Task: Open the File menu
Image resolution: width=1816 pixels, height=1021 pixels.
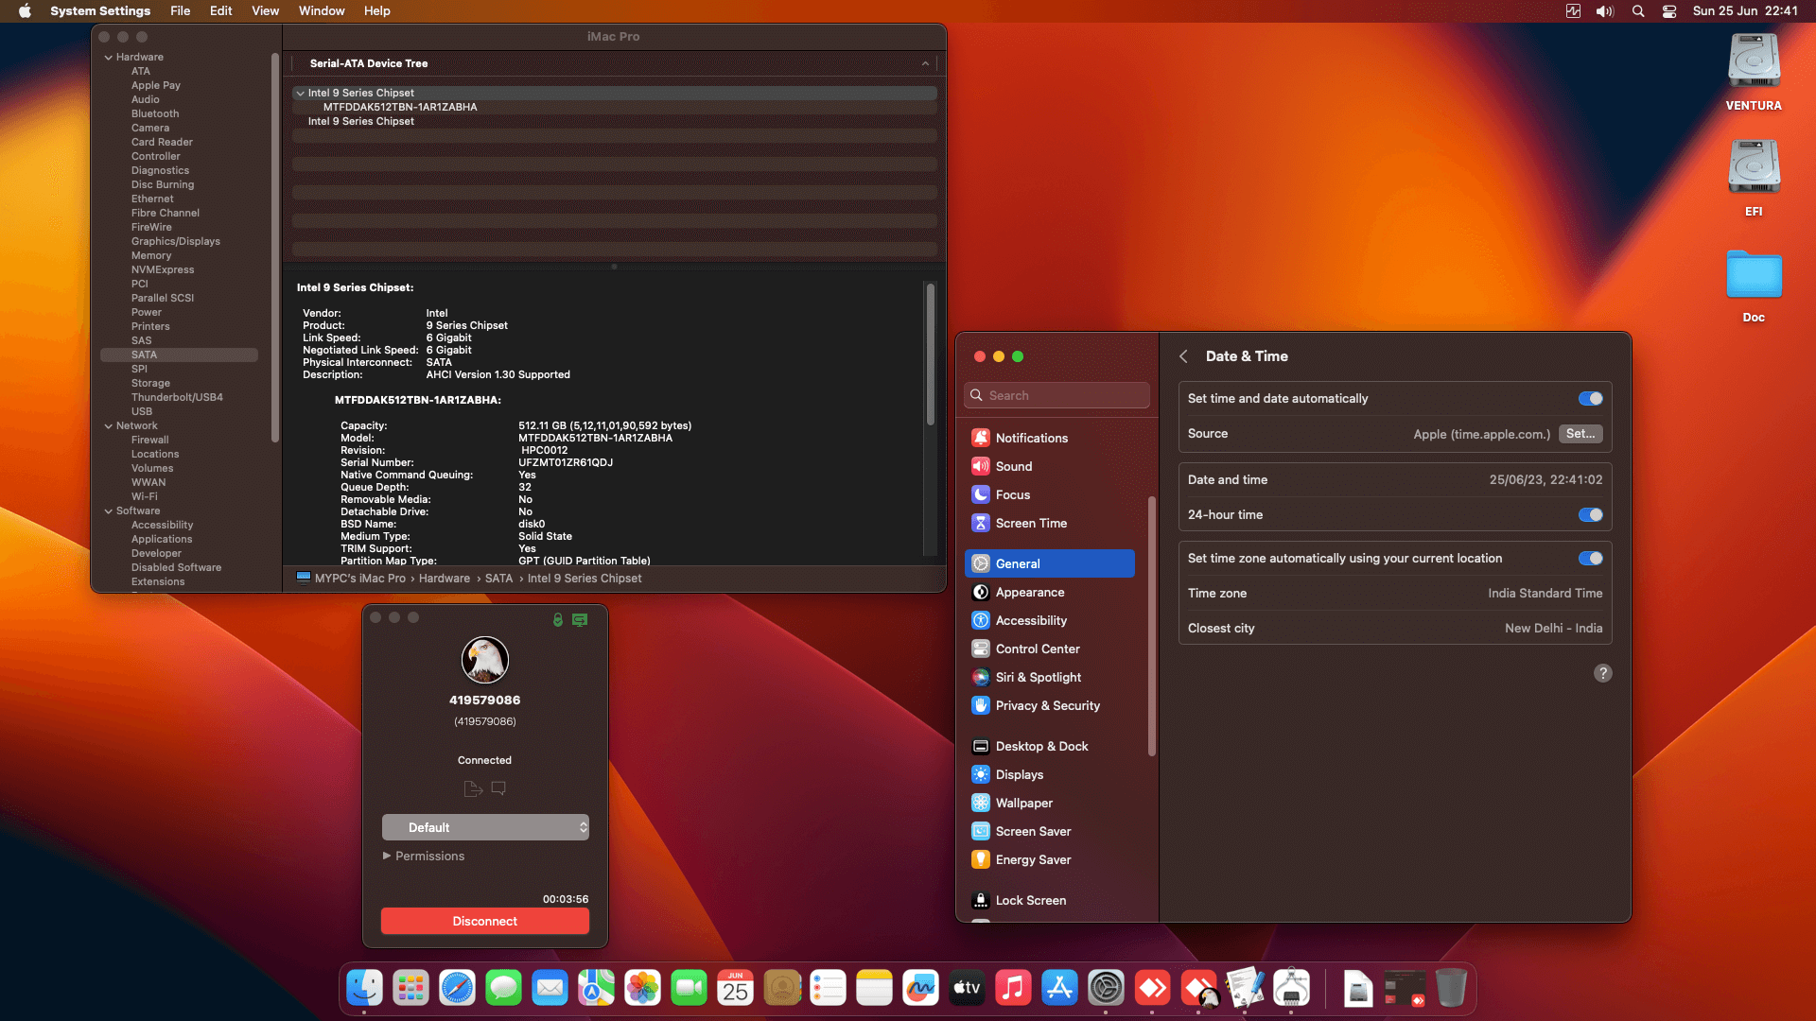Action: point(180,11)
